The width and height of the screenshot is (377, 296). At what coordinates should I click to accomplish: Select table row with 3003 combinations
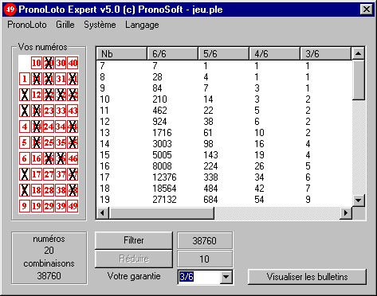(x=224, y=144)
